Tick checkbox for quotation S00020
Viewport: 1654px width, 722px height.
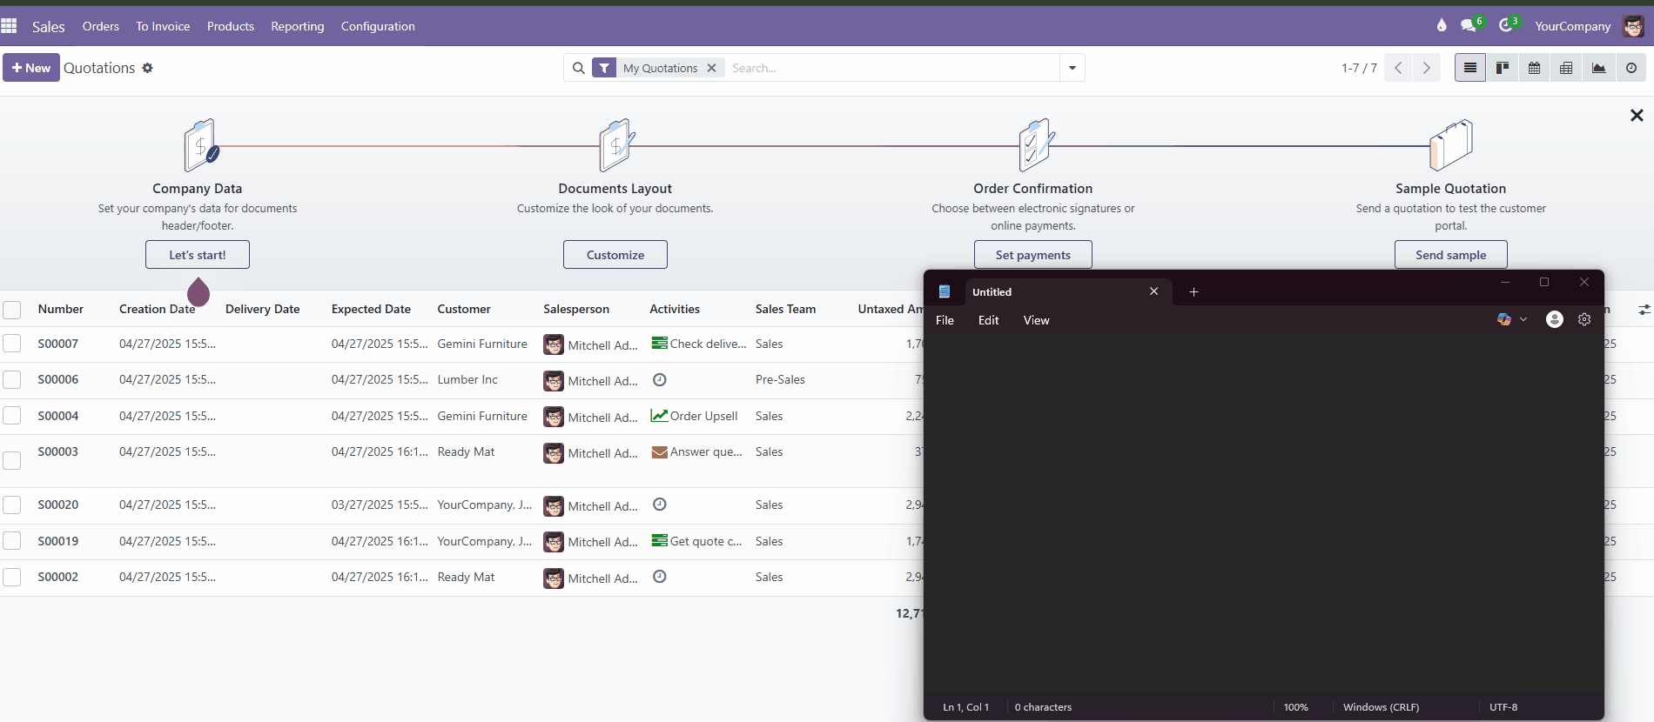12,505
